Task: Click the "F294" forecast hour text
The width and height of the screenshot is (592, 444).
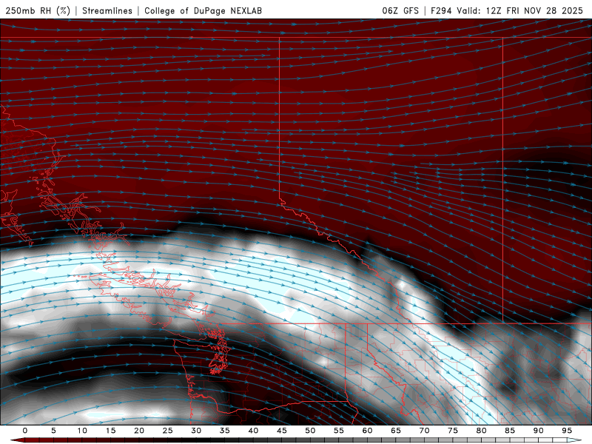Action: 441,11
